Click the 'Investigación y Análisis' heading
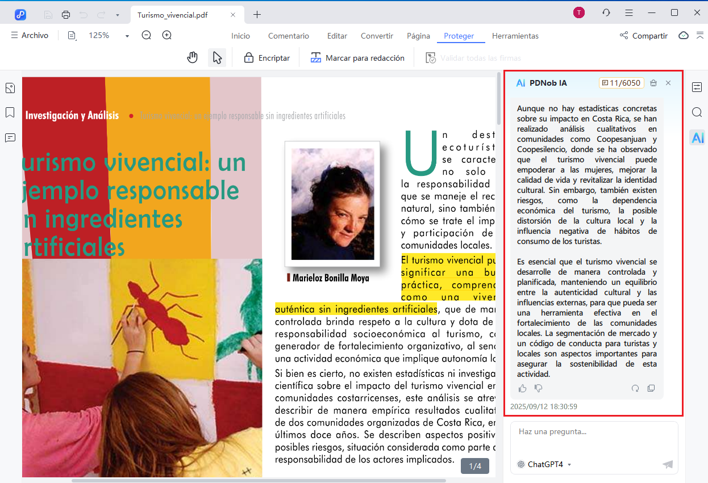Viewport: 708px width, 483px height. (72, 116)
